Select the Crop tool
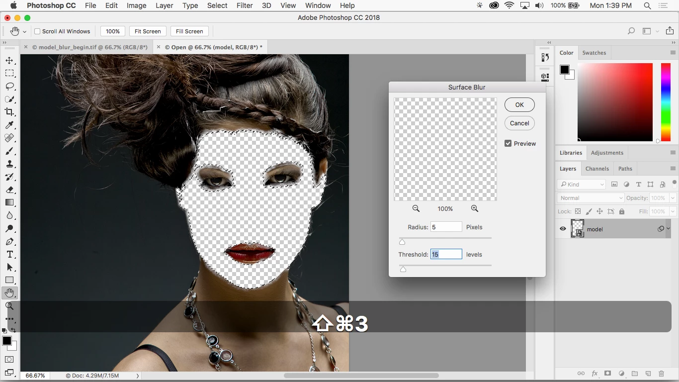The width and height of the screenshot is (679, 382). click(x=9, y=112)
